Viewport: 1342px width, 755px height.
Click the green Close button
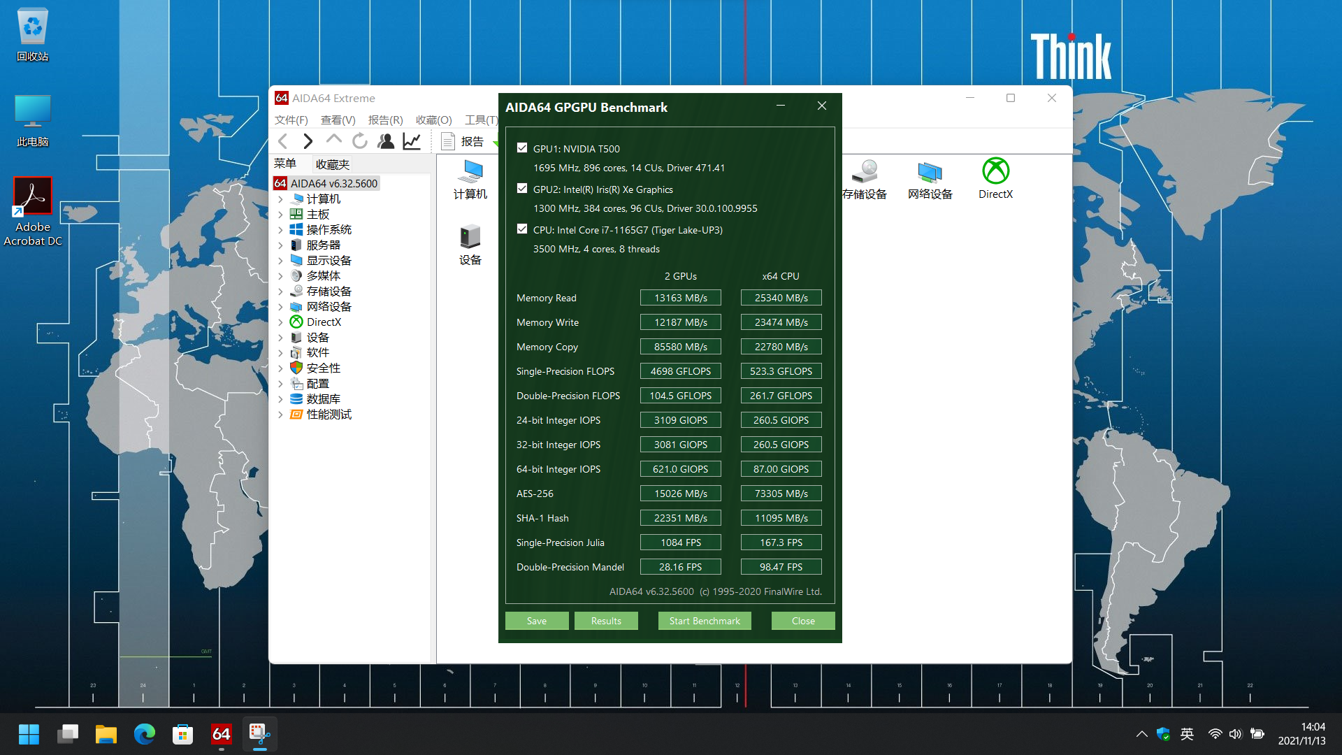803,621
